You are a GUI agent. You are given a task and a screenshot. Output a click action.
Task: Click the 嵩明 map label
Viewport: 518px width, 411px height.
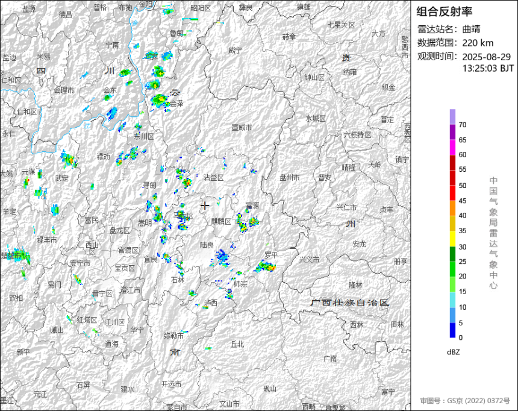point(145,223)
